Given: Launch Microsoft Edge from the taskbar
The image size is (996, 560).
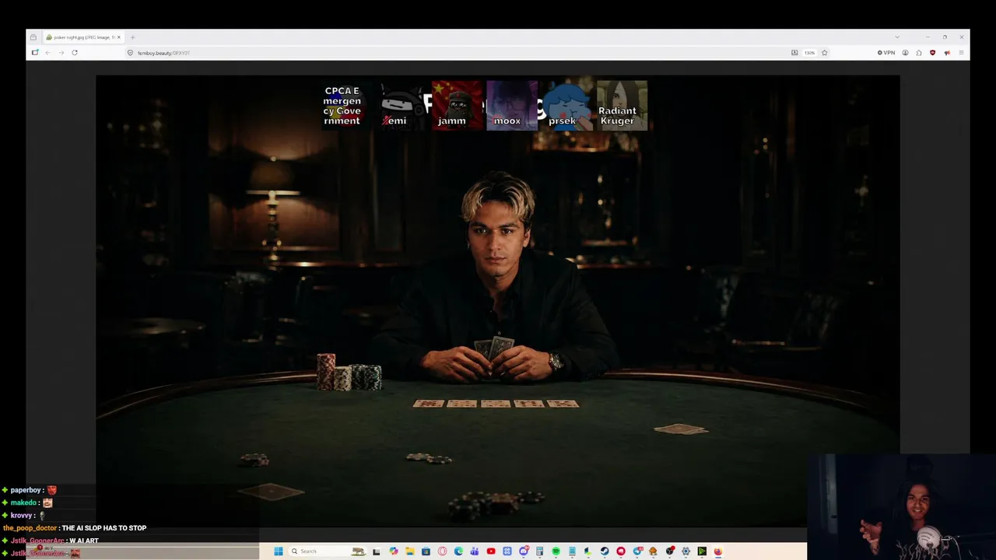Looking at the screenshot, I should pyautogui.click(x=458, y=551).
